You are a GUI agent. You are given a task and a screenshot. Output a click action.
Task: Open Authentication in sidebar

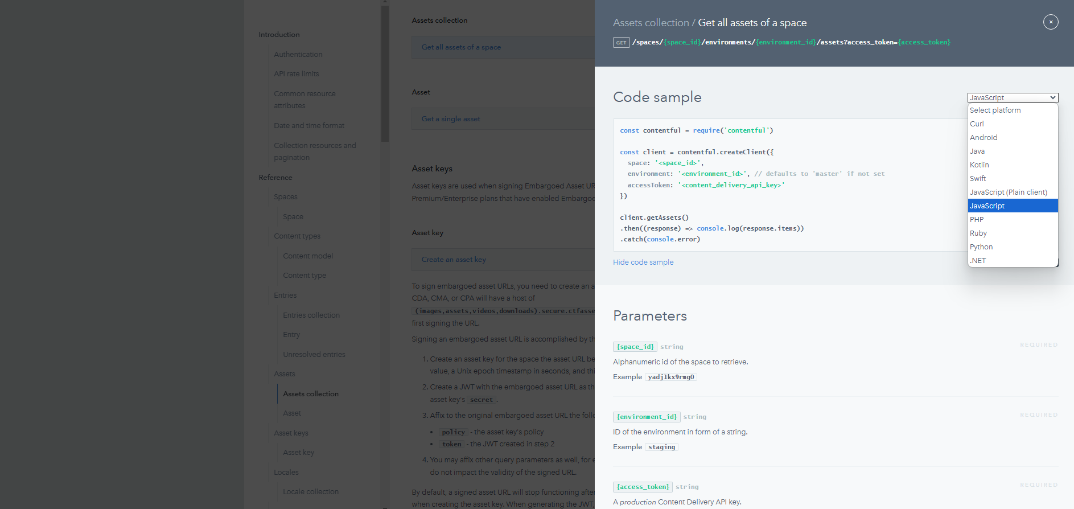(298, 55)
